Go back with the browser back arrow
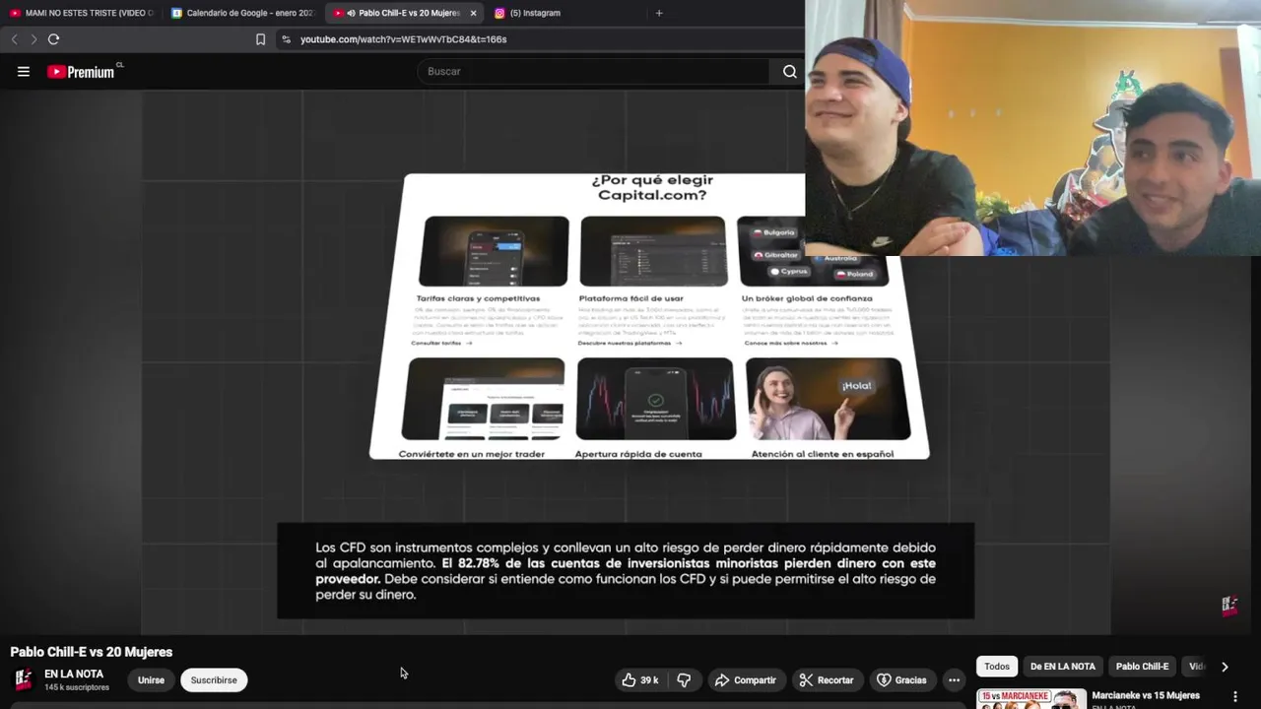This screenshot has width=1261, height=709. coord(14,39)
